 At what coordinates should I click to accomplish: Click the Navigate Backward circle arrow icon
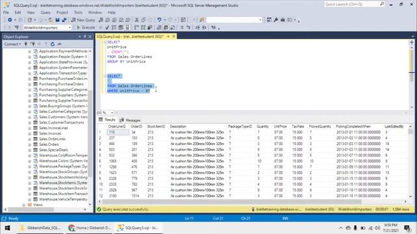tap(10, 20)
